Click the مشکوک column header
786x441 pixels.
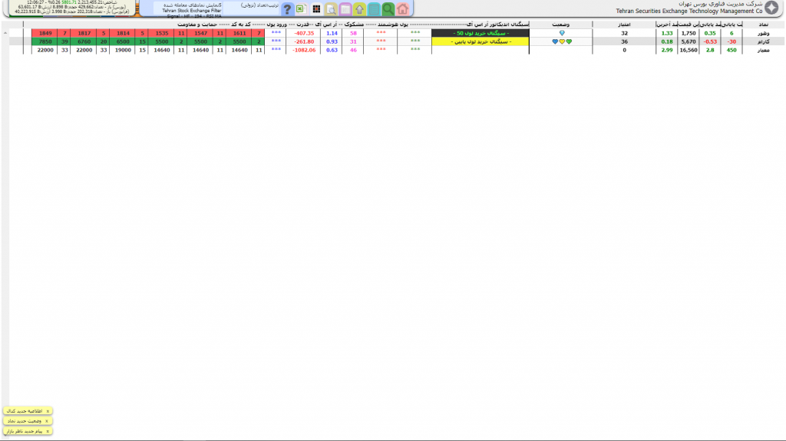tap(354, 24)
